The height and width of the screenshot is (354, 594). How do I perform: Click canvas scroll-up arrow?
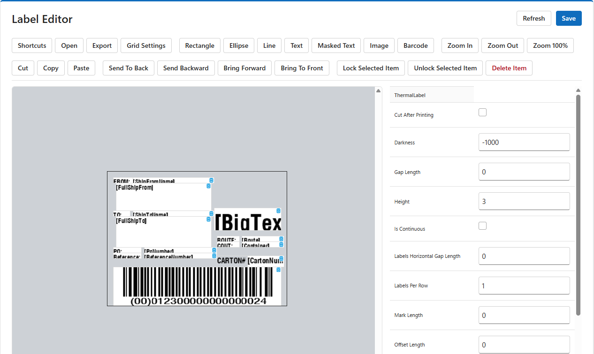tap(378, 90)
